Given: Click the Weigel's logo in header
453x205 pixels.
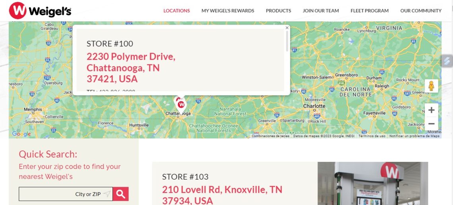Looking at the screenshot, I should click(x=40, y=11).
